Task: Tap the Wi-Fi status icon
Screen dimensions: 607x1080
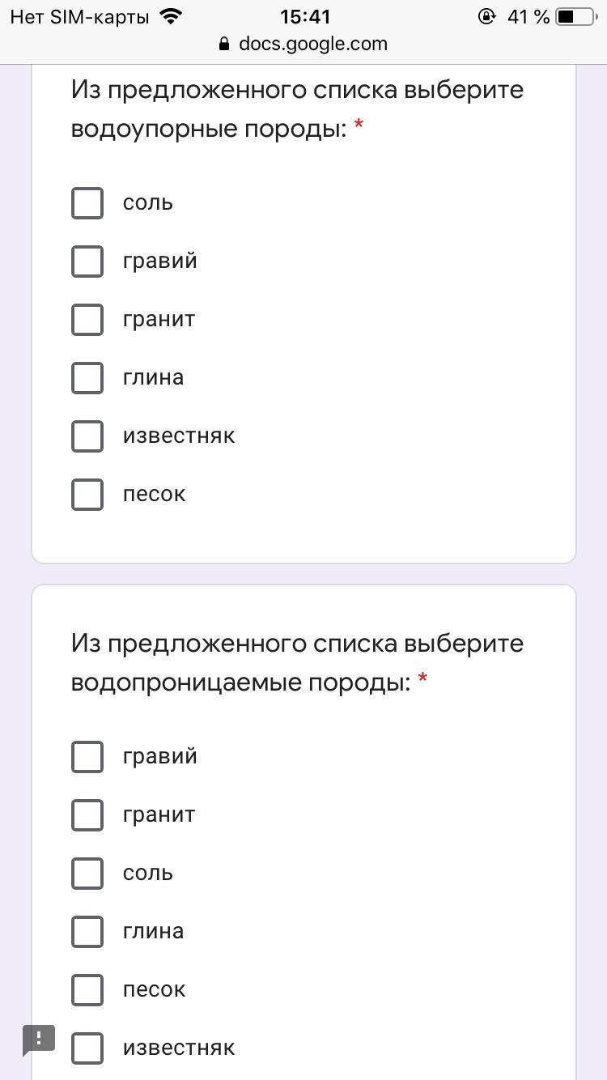Action: pyautogui.click(x=171, y=16)
